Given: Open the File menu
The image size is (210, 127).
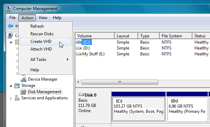Looking at the screenshot, I should [12, 18].
